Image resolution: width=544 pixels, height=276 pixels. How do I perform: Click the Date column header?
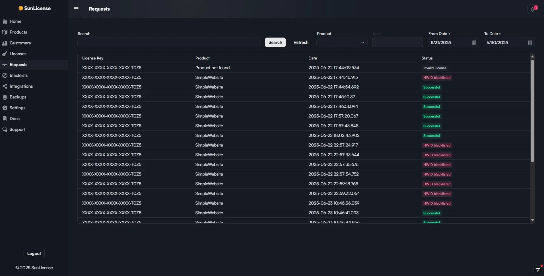click(x=313, y=58)
